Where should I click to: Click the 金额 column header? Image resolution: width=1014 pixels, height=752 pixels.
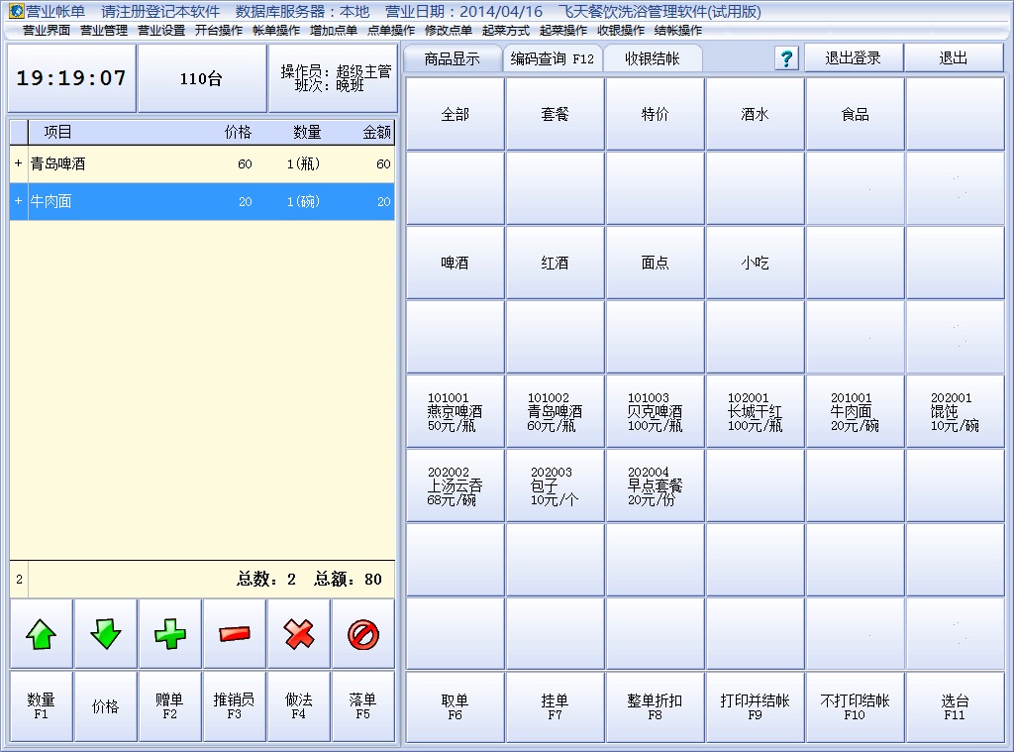[x=376, y=132]
